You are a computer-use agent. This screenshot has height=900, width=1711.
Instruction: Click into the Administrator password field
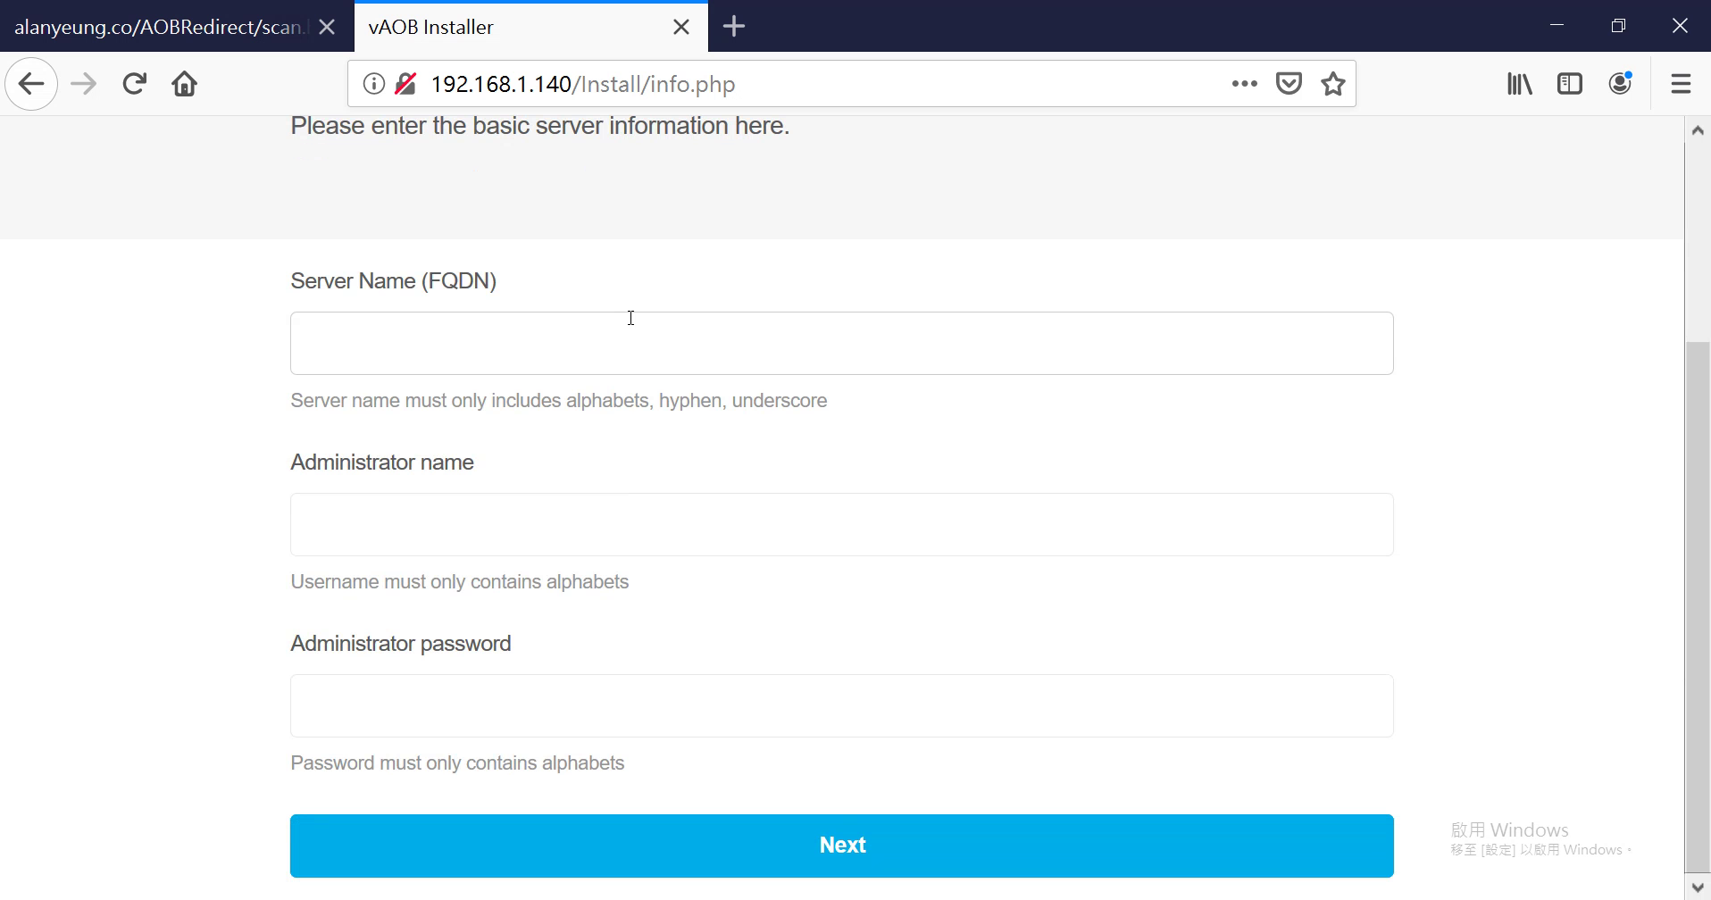tap(841, 705)
